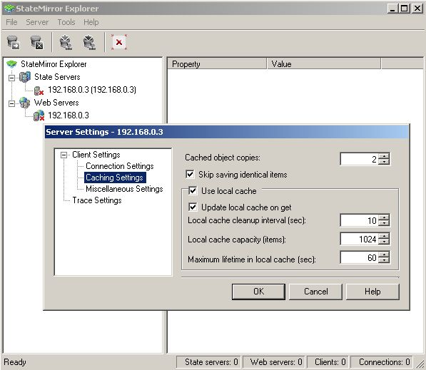Image resolution: width=426 pixels, height=370 pixels.
Task: Increase Cached object copies with up arrow
Action: point(384,156)
